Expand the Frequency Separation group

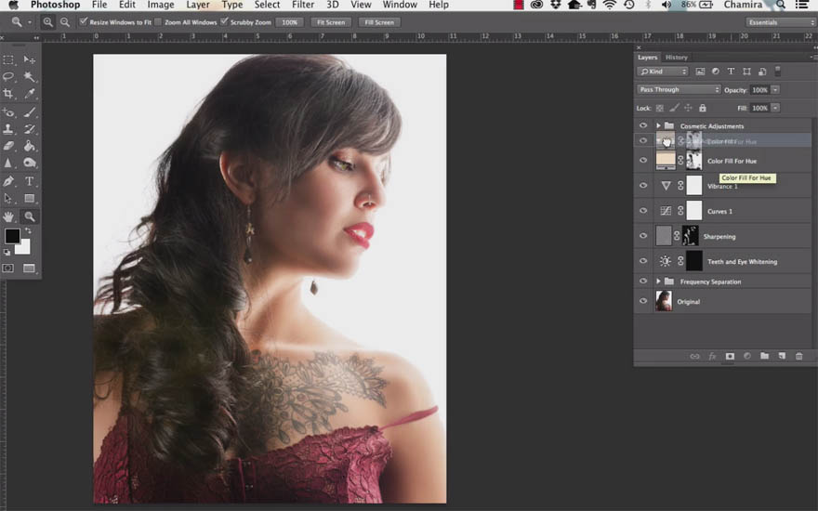658,281
